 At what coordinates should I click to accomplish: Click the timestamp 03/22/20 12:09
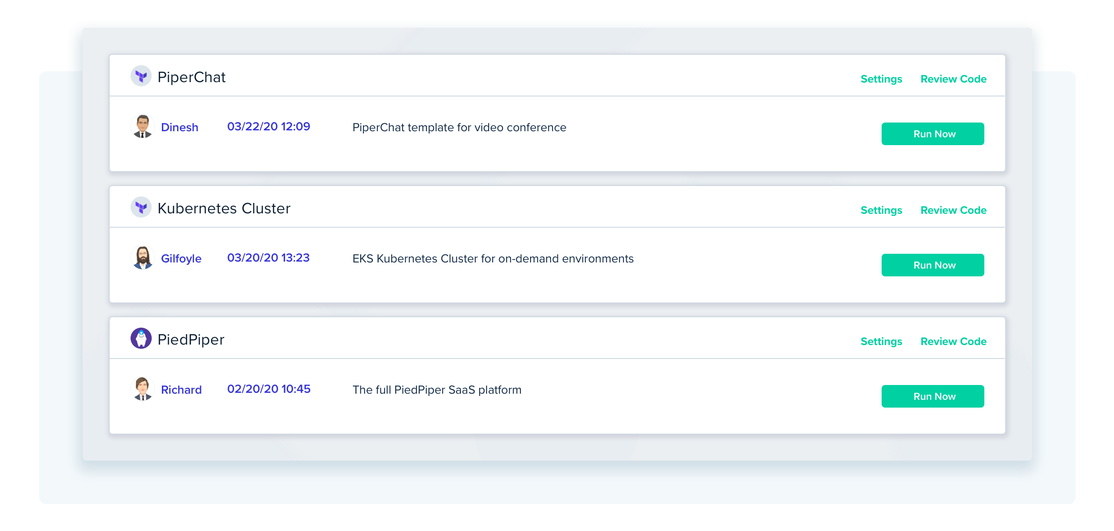point(268,126)
